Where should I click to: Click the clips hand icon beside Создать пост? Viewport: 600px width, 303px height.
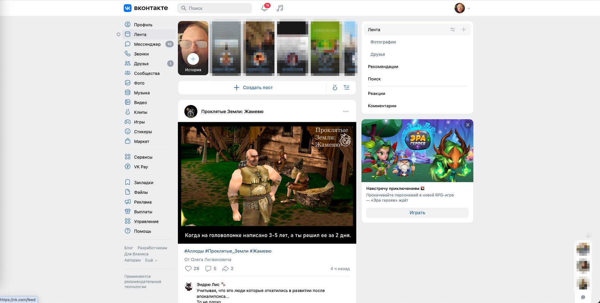coord(335,88)
